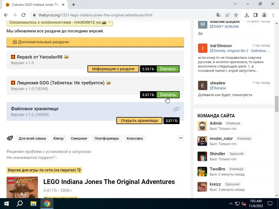Show hidden system tray icons
The width and height of the screenshot is (279, 209).
tap(231, 204)
